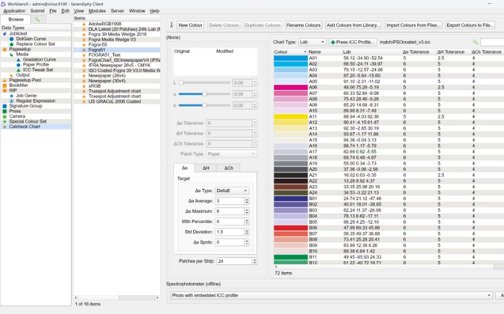Viewport: 504px width, 314px height.
Task: Select the Job Genie star icon
Action: tap(12, 95)
